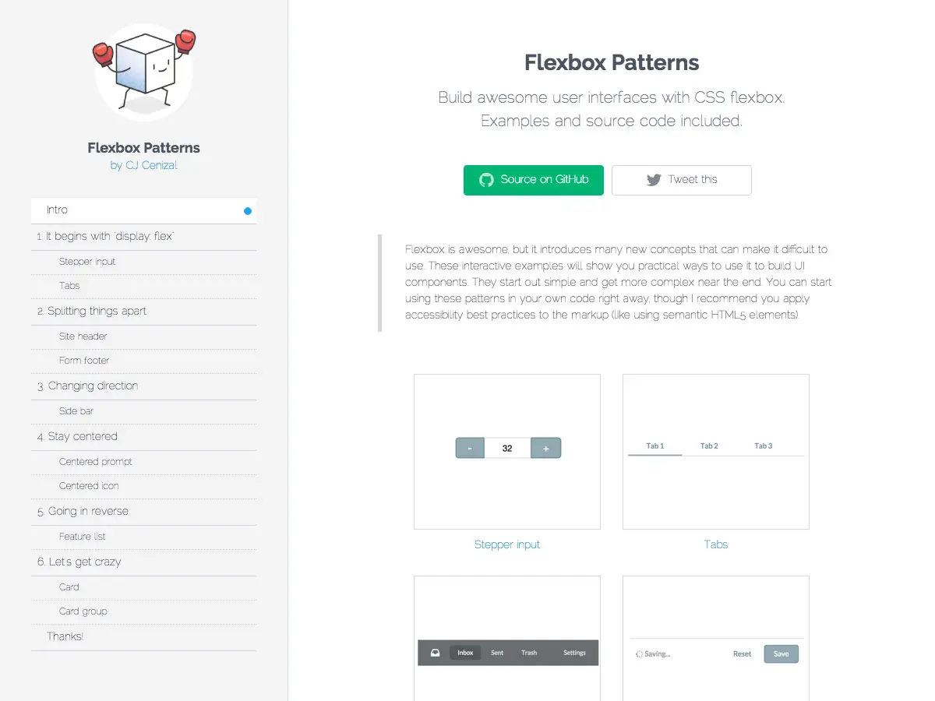This screenshot has width=935, height=701.
Task: Click the Settings item in site header demo
Action: pos(574,653)
